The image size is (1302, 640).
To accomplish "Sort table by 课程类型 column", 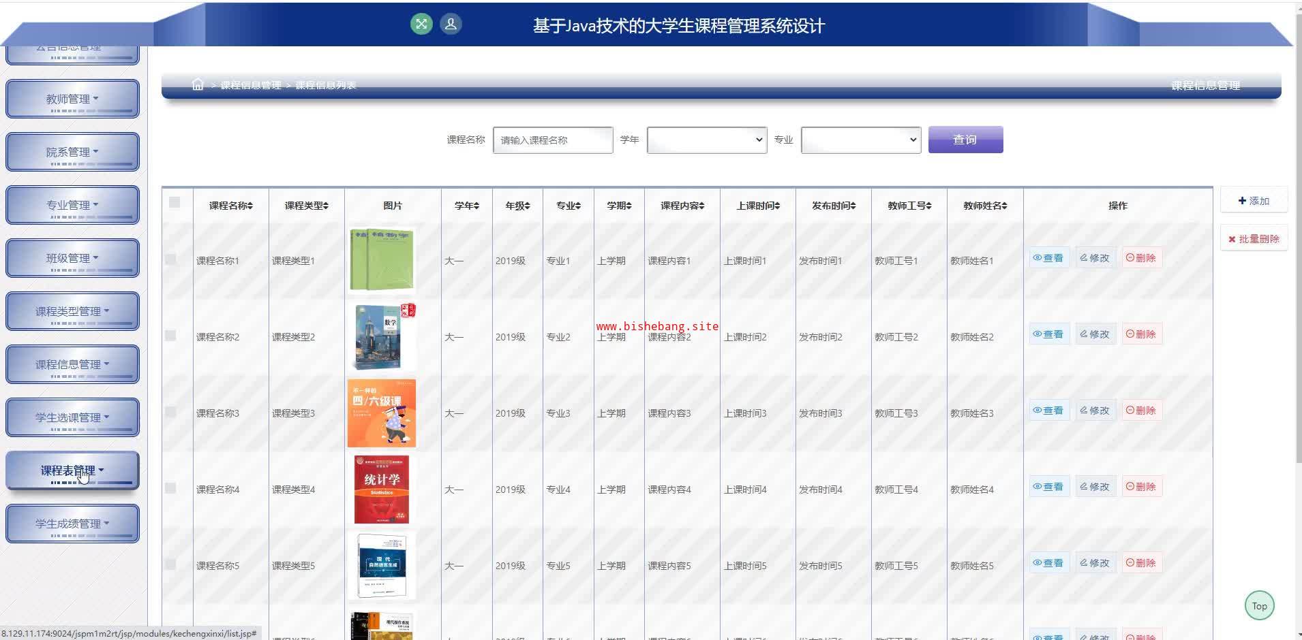I will [x=306, y=206].
